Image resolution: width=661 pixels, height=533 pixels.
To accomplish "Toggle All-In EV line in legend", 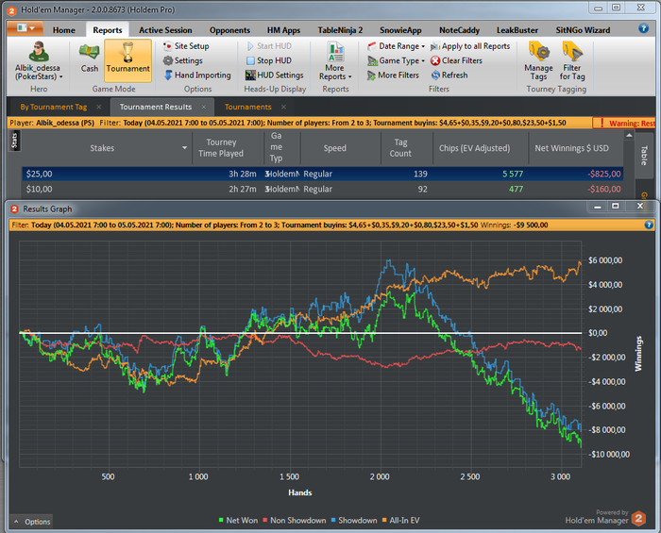I will point(400,521).
